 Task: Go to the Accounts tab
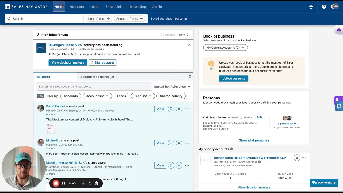77,7
